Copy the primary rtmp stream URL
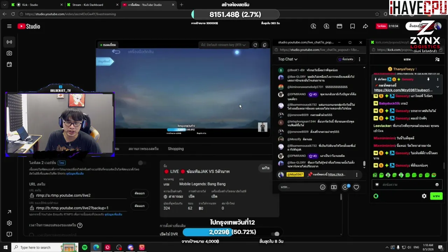Viewport: 448px width, 252px height. (140, 193)
